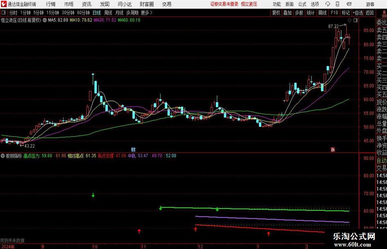Click the F10 company info button
This screenshot has height=249, width=387.
tap(335, 13)
